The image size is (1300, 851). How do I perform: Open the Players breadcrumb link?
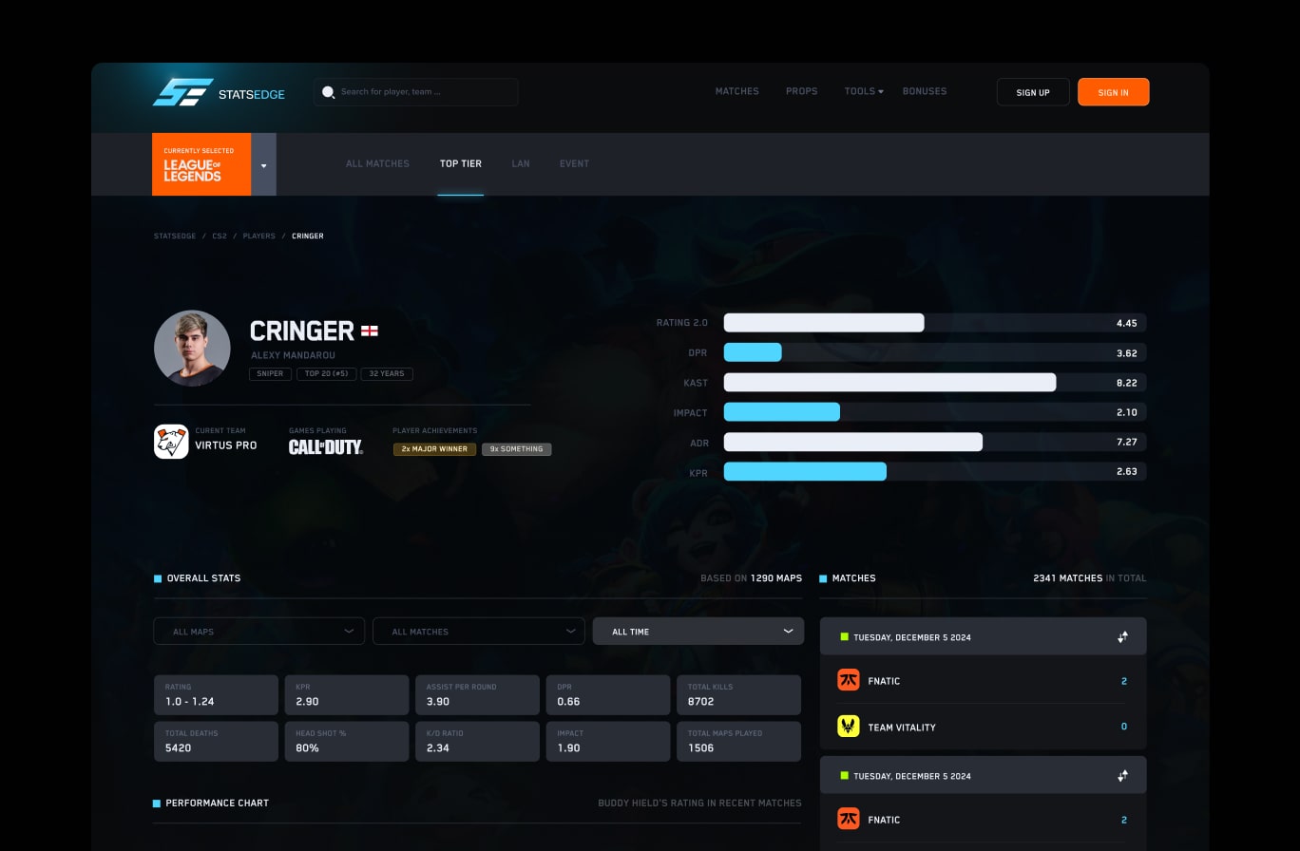pos(258,236)
